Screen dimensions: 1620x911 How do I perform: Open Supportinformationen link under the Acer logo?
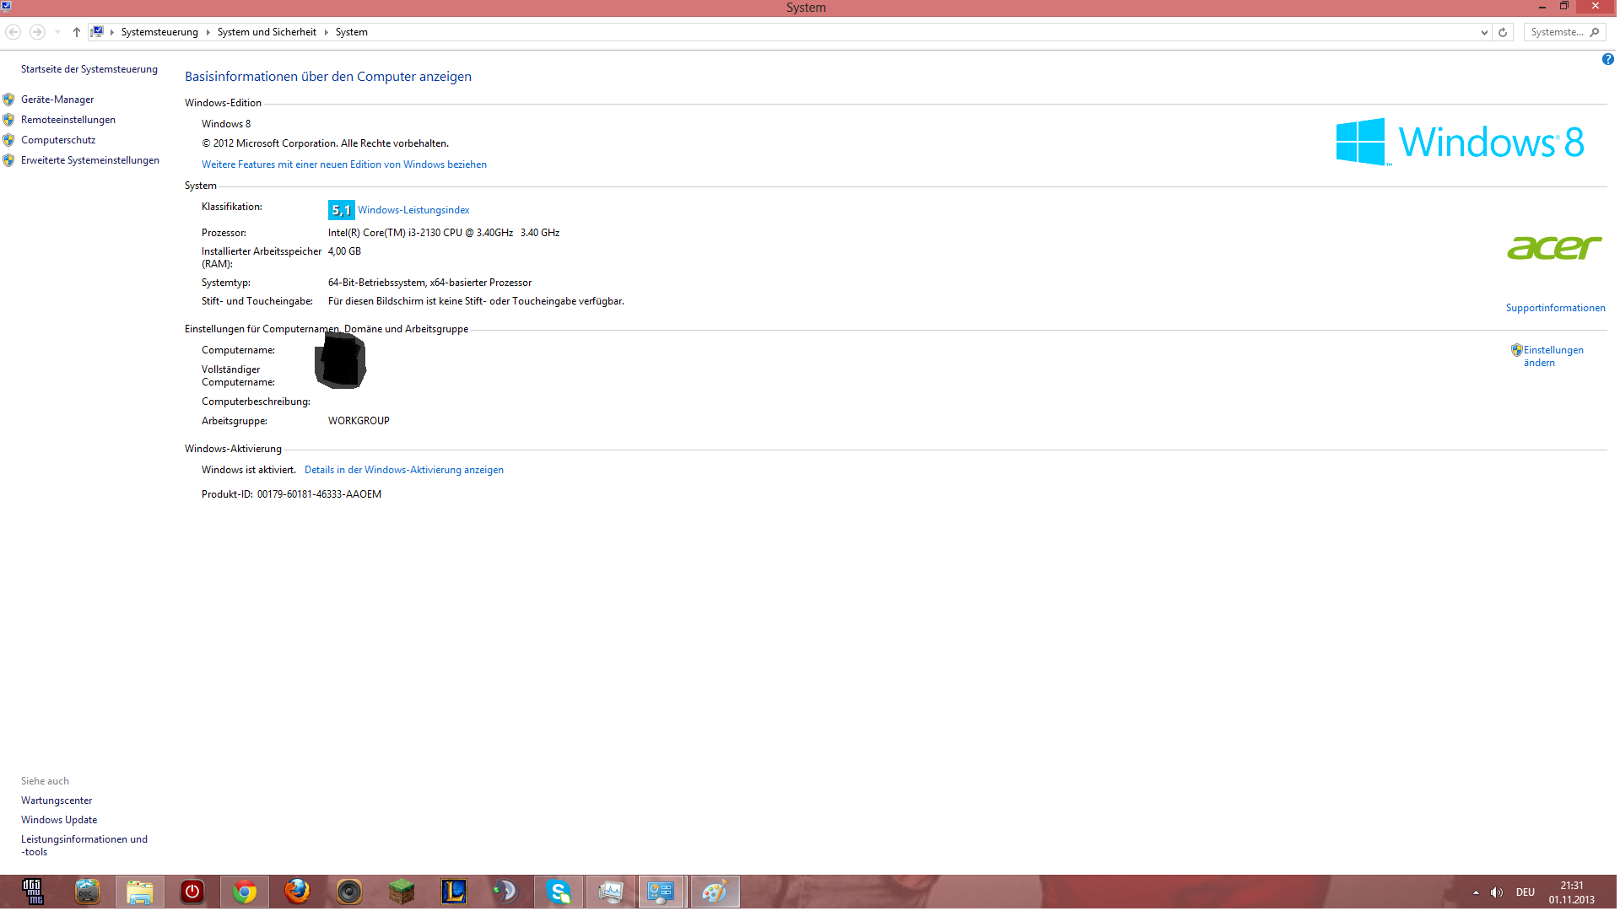click(x=1555, y=308)
